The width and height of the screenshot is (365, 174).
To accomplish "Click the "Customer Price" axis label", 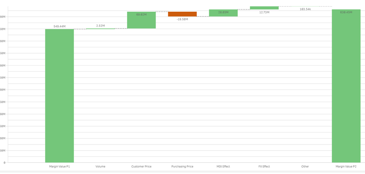I will click(x=141, y=166).
